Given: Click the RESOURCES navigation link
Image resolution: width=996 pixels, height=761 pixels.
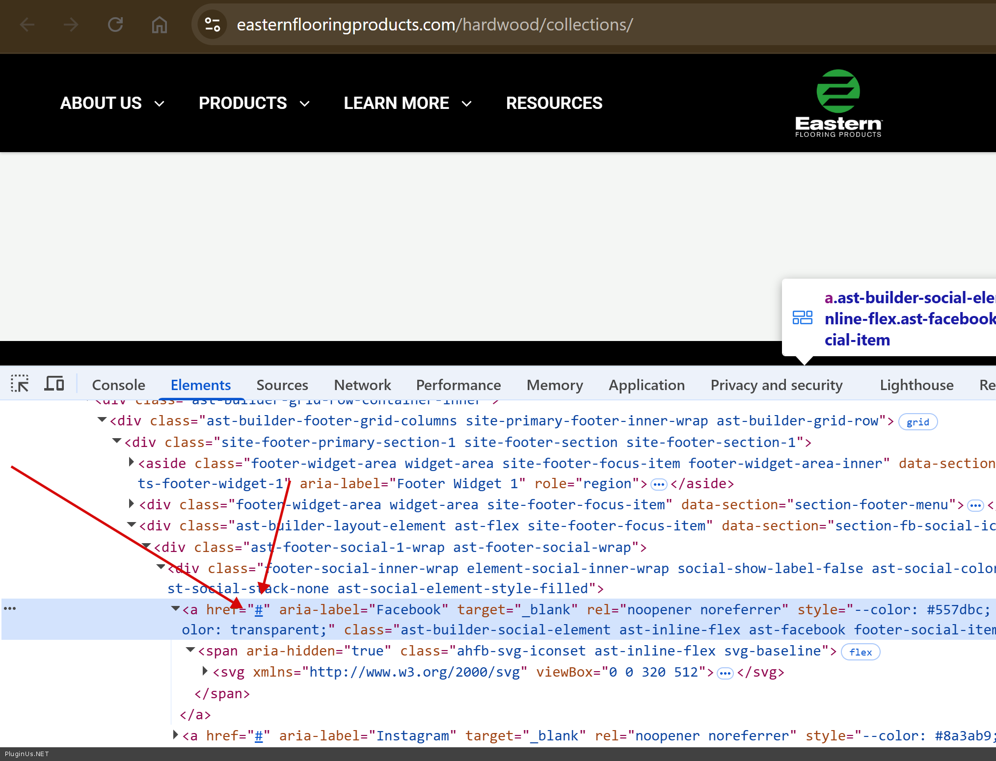Looking at the screenshot, I should [x=554, y=103].
